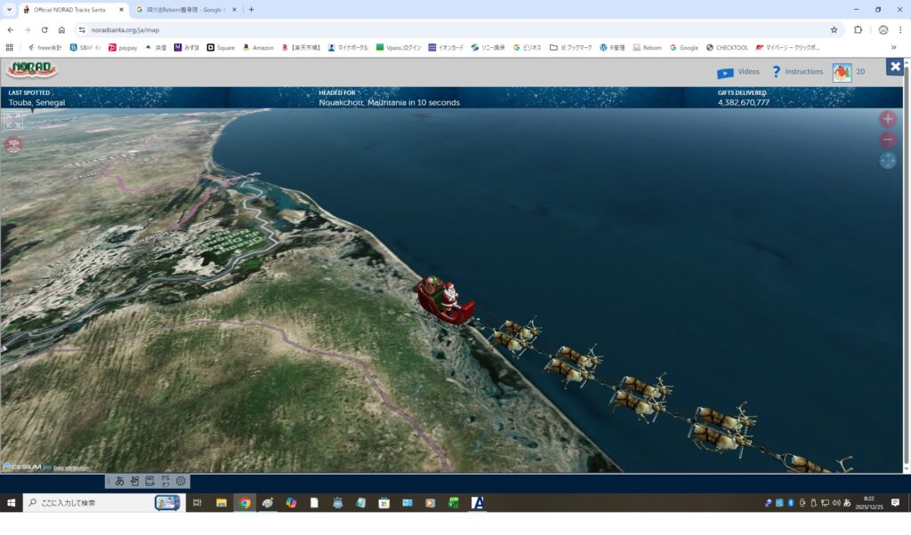Click the Cesium ion logo link
The image size is (911, 535).
[x=25, y=466]
